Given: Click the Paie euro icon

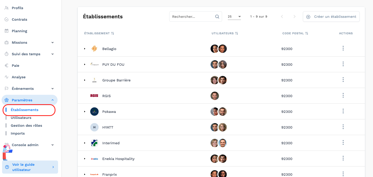Looking at the screenshot, I should point(7,65).
